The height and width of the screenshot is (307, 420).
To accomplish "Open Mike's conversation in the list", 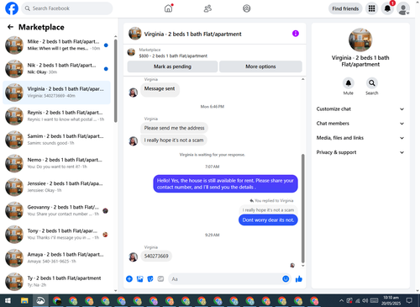I will tap(56, 45).
